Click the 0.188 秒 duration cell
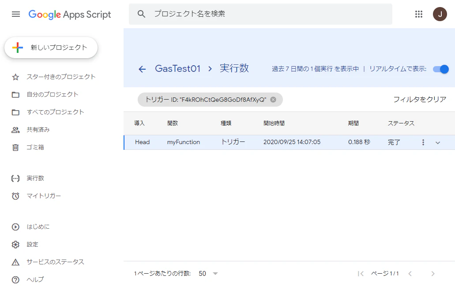Image resolution: width=455 pixels, height=286 pixels. pos(359,142)
